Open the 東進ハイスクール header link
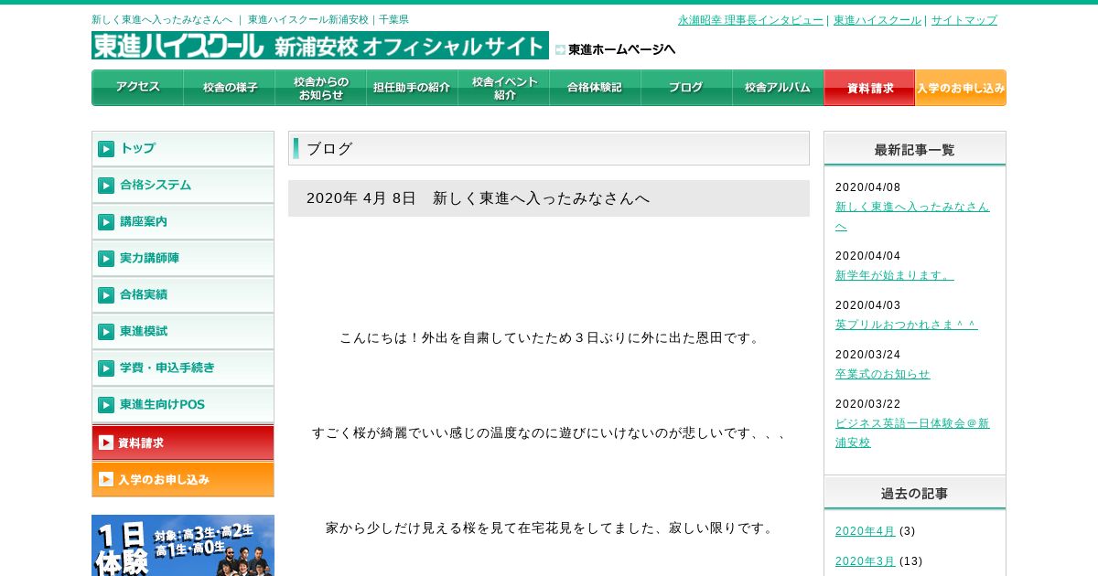Screen dimensions: 1098x576 [877, 20]
